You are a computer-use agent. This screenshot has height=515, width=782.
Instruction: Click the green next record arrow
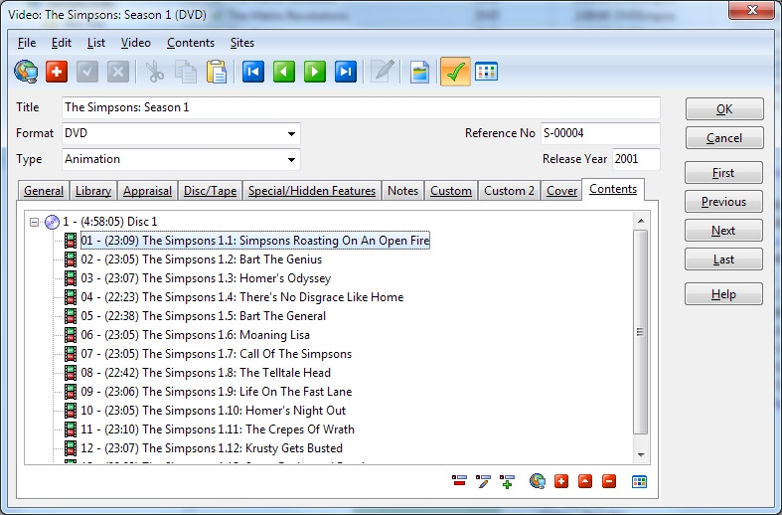pos(315,72)
